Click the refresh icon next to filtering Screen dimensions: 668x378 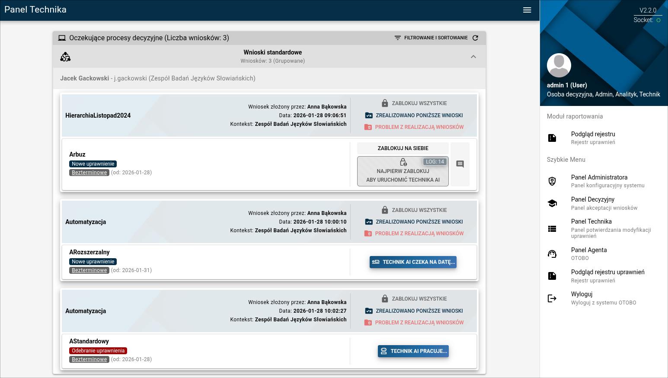pos(475,38)
